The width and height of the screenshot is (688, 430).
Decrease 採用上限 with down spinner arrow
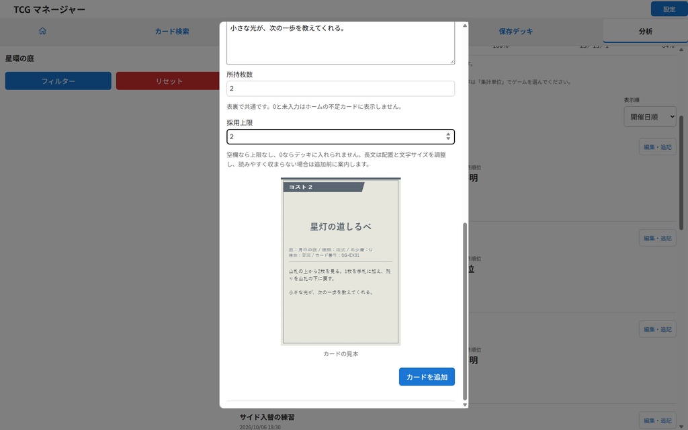pyautogui.click(x=448, y=138)
